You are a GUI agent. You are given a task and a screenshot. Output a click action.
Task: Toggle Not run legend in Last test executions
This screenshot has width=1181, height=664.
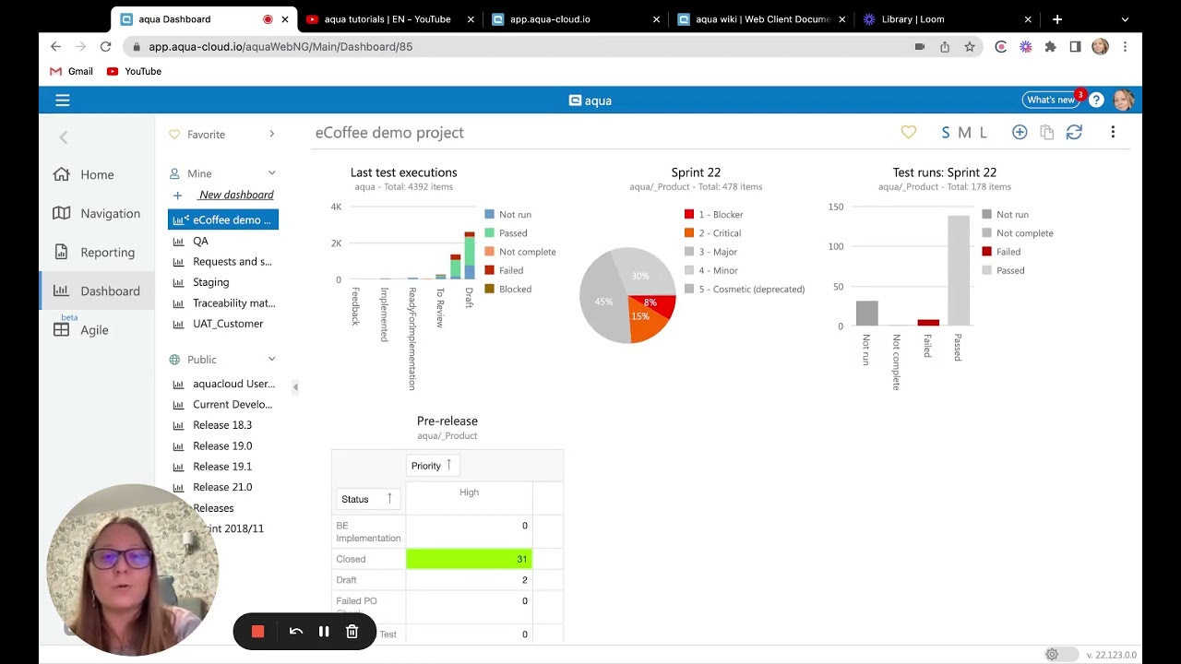[508, 214]
